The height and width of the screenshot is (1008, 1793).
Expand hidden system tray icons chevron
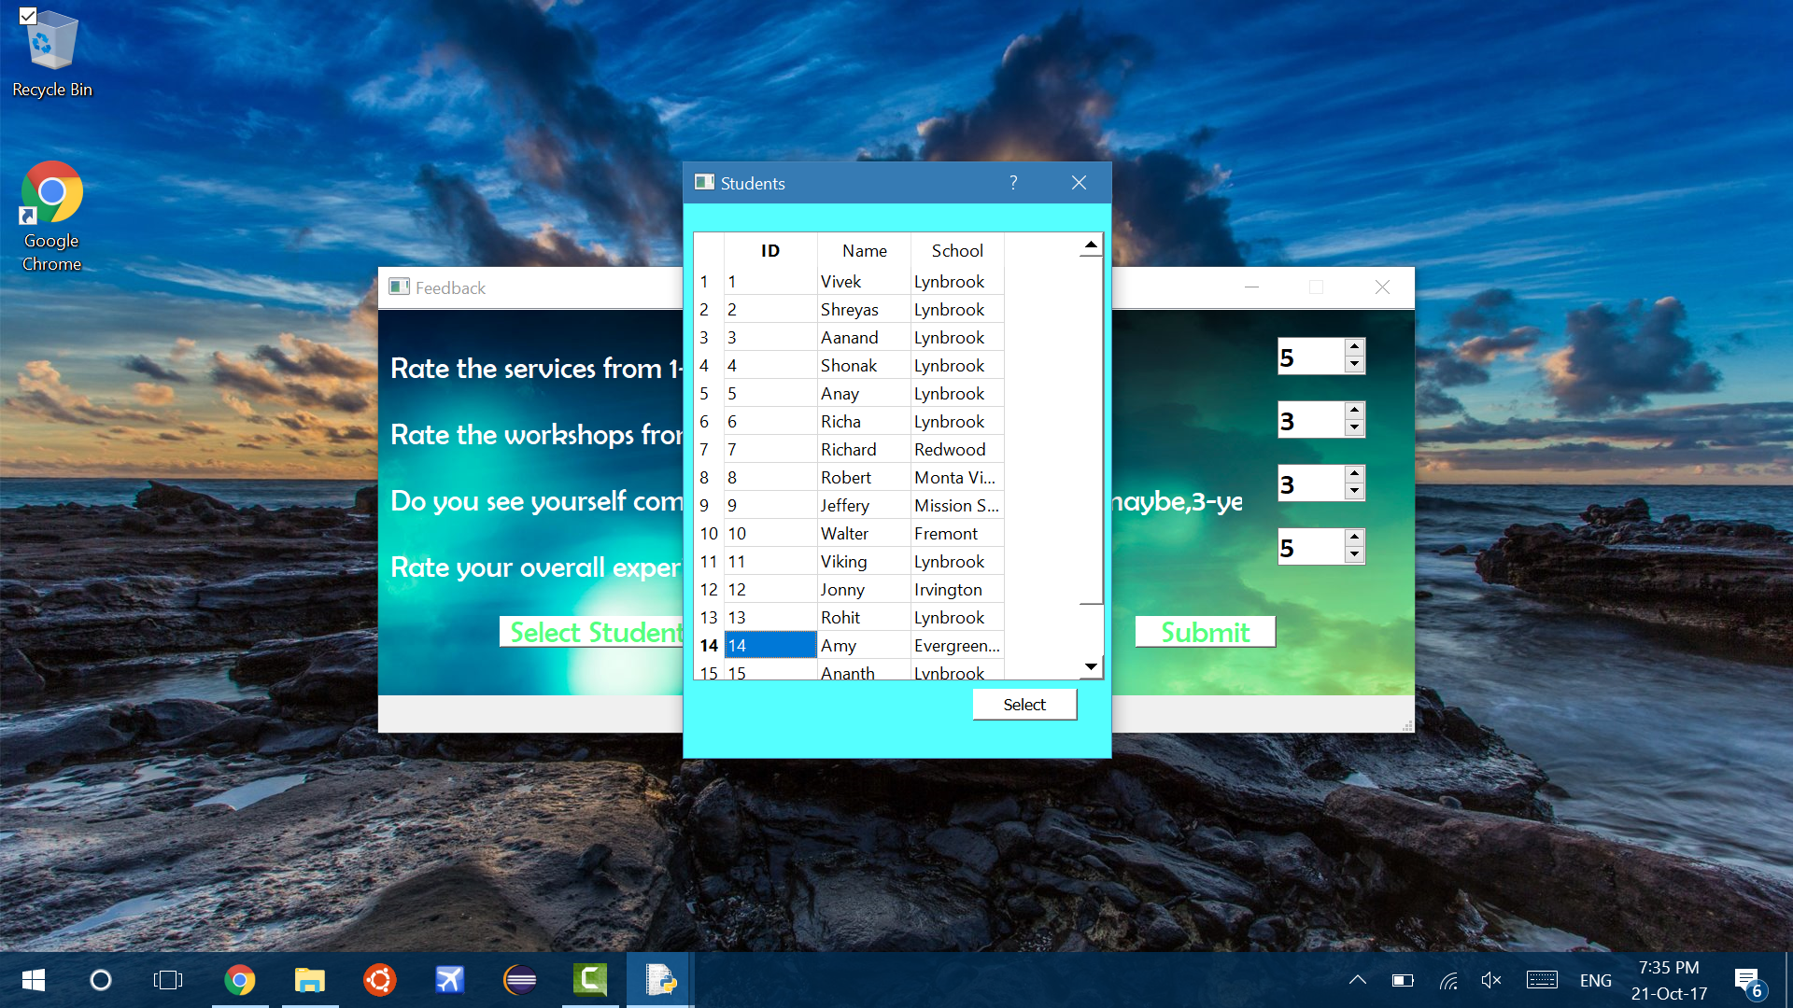point(1358,980)
